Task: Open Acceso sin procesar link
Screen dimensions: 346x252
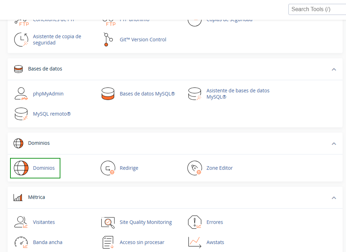Action: point(142,242)
